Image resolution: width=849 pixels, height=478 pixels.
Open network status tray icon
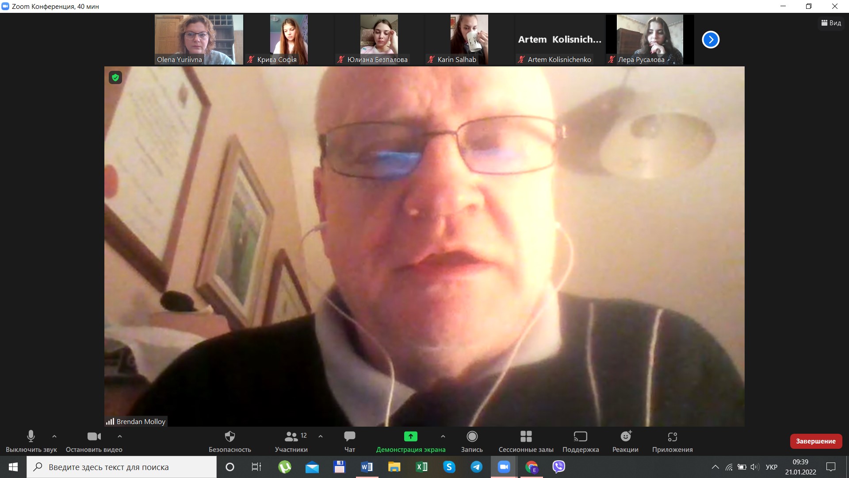[x=729, y=467]
